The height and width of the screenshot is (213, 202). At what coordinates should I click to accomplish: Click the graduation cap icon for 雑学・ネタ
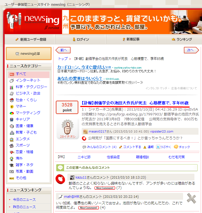point(12,165)
